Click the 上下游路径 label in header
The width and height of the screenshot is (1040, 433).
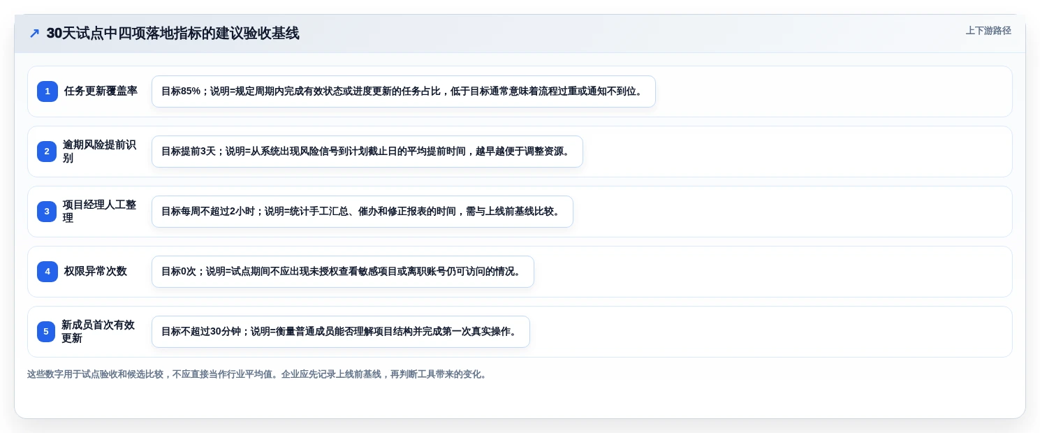click(988, 31)
